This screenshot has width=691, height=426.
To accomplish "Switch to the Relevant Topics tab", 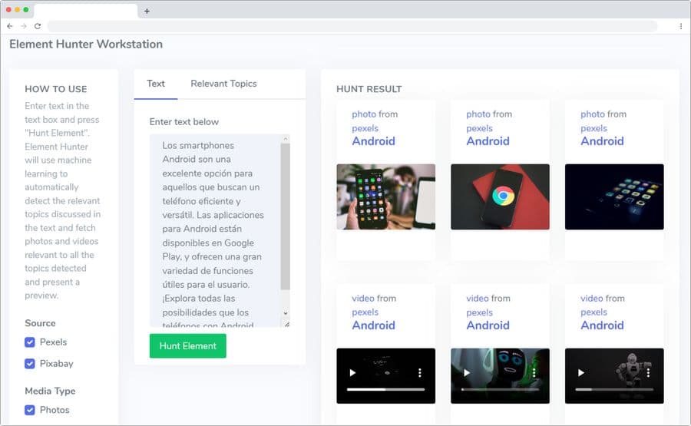I will (223, 84).
